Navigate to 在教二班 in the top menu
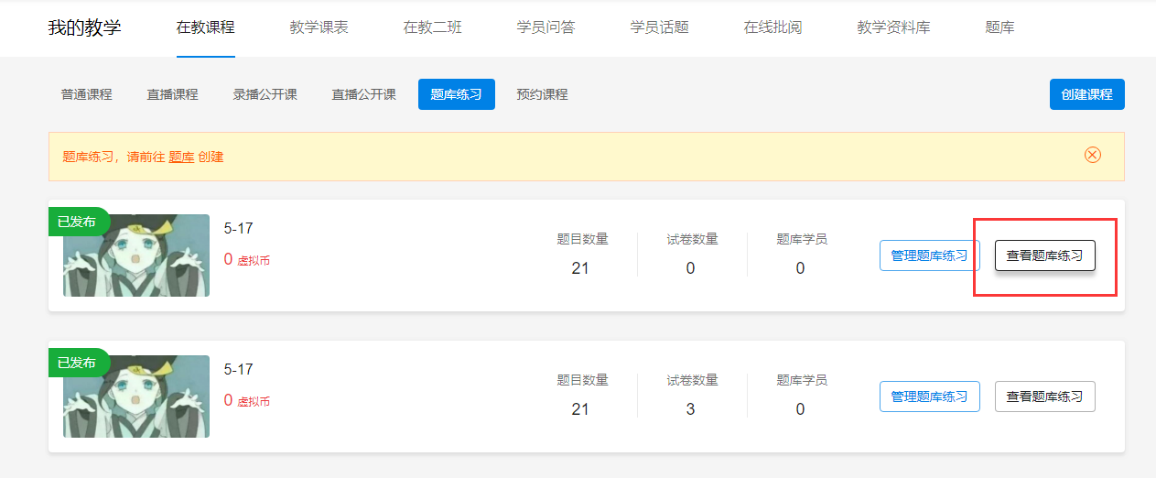The image size is (1156, 478). click(x=432, y=27)
